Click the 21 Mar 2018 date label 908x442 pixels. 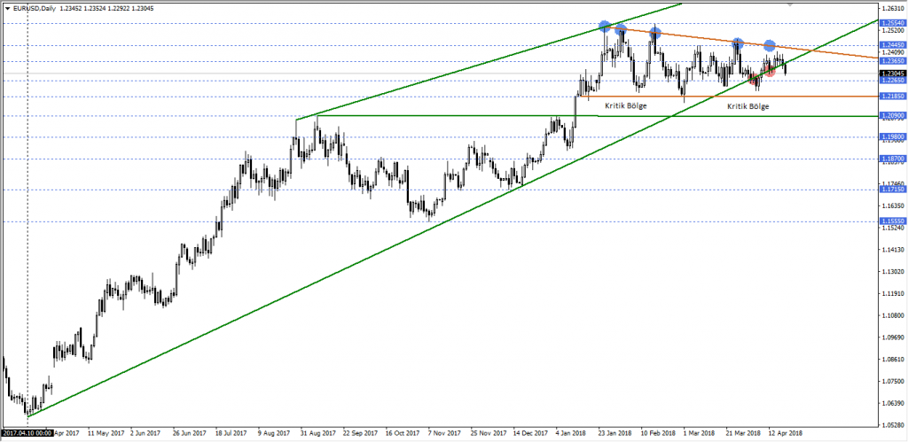pos(743,433)
